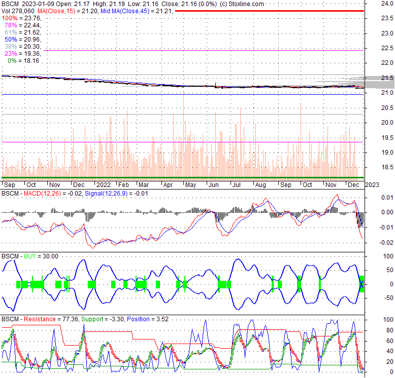Click the '-0.02' MACD axis label
The image size is (395, 378).
386,243
